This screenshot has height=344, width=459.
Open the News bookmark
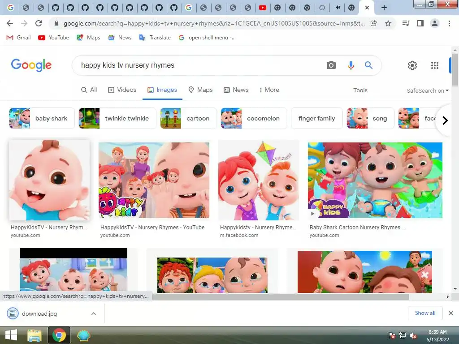120,38
